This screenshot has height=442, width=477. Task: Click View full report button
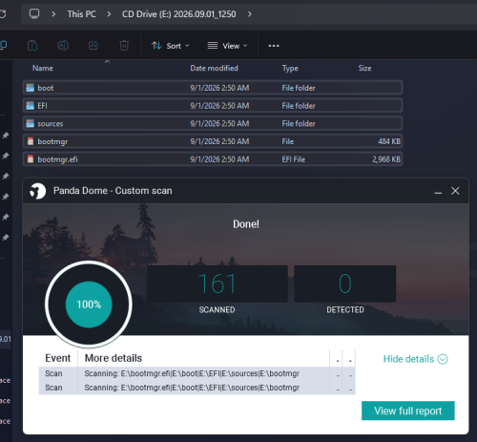tap(408, 410)
